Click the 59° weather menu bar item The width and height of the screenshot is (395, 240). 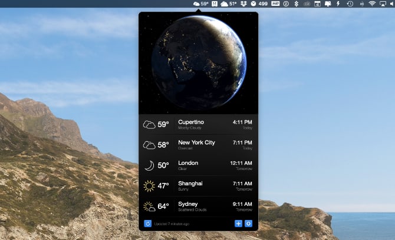[x=201, y=4]
